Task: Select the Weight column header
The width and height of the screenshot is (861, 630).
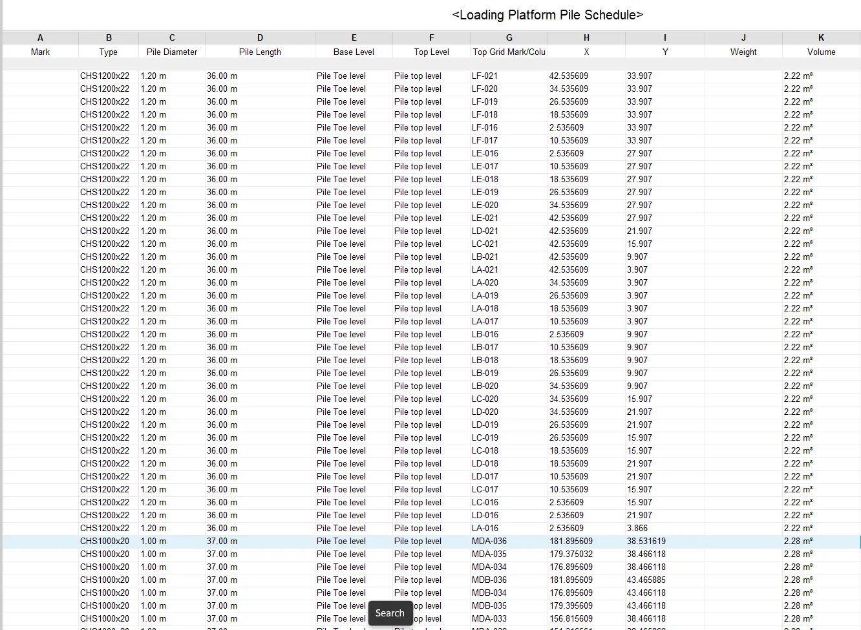Action: pyautogui.click(x=743, y=52)
